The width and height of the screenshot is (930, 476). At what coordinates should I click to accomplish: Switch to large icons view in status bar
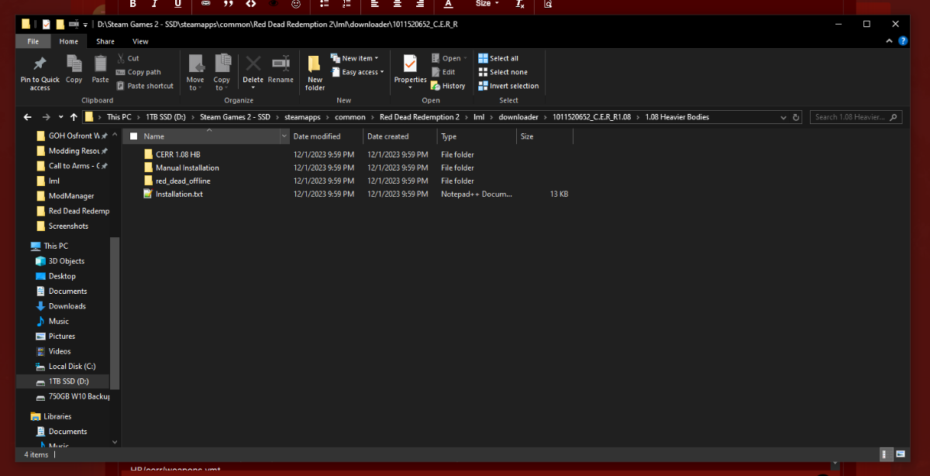click(x=901, y=454)
